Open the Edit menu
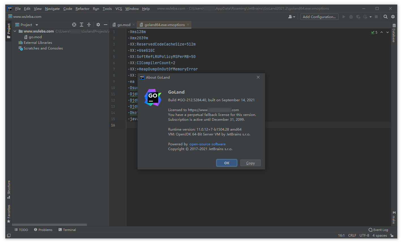 click(27, 9)
